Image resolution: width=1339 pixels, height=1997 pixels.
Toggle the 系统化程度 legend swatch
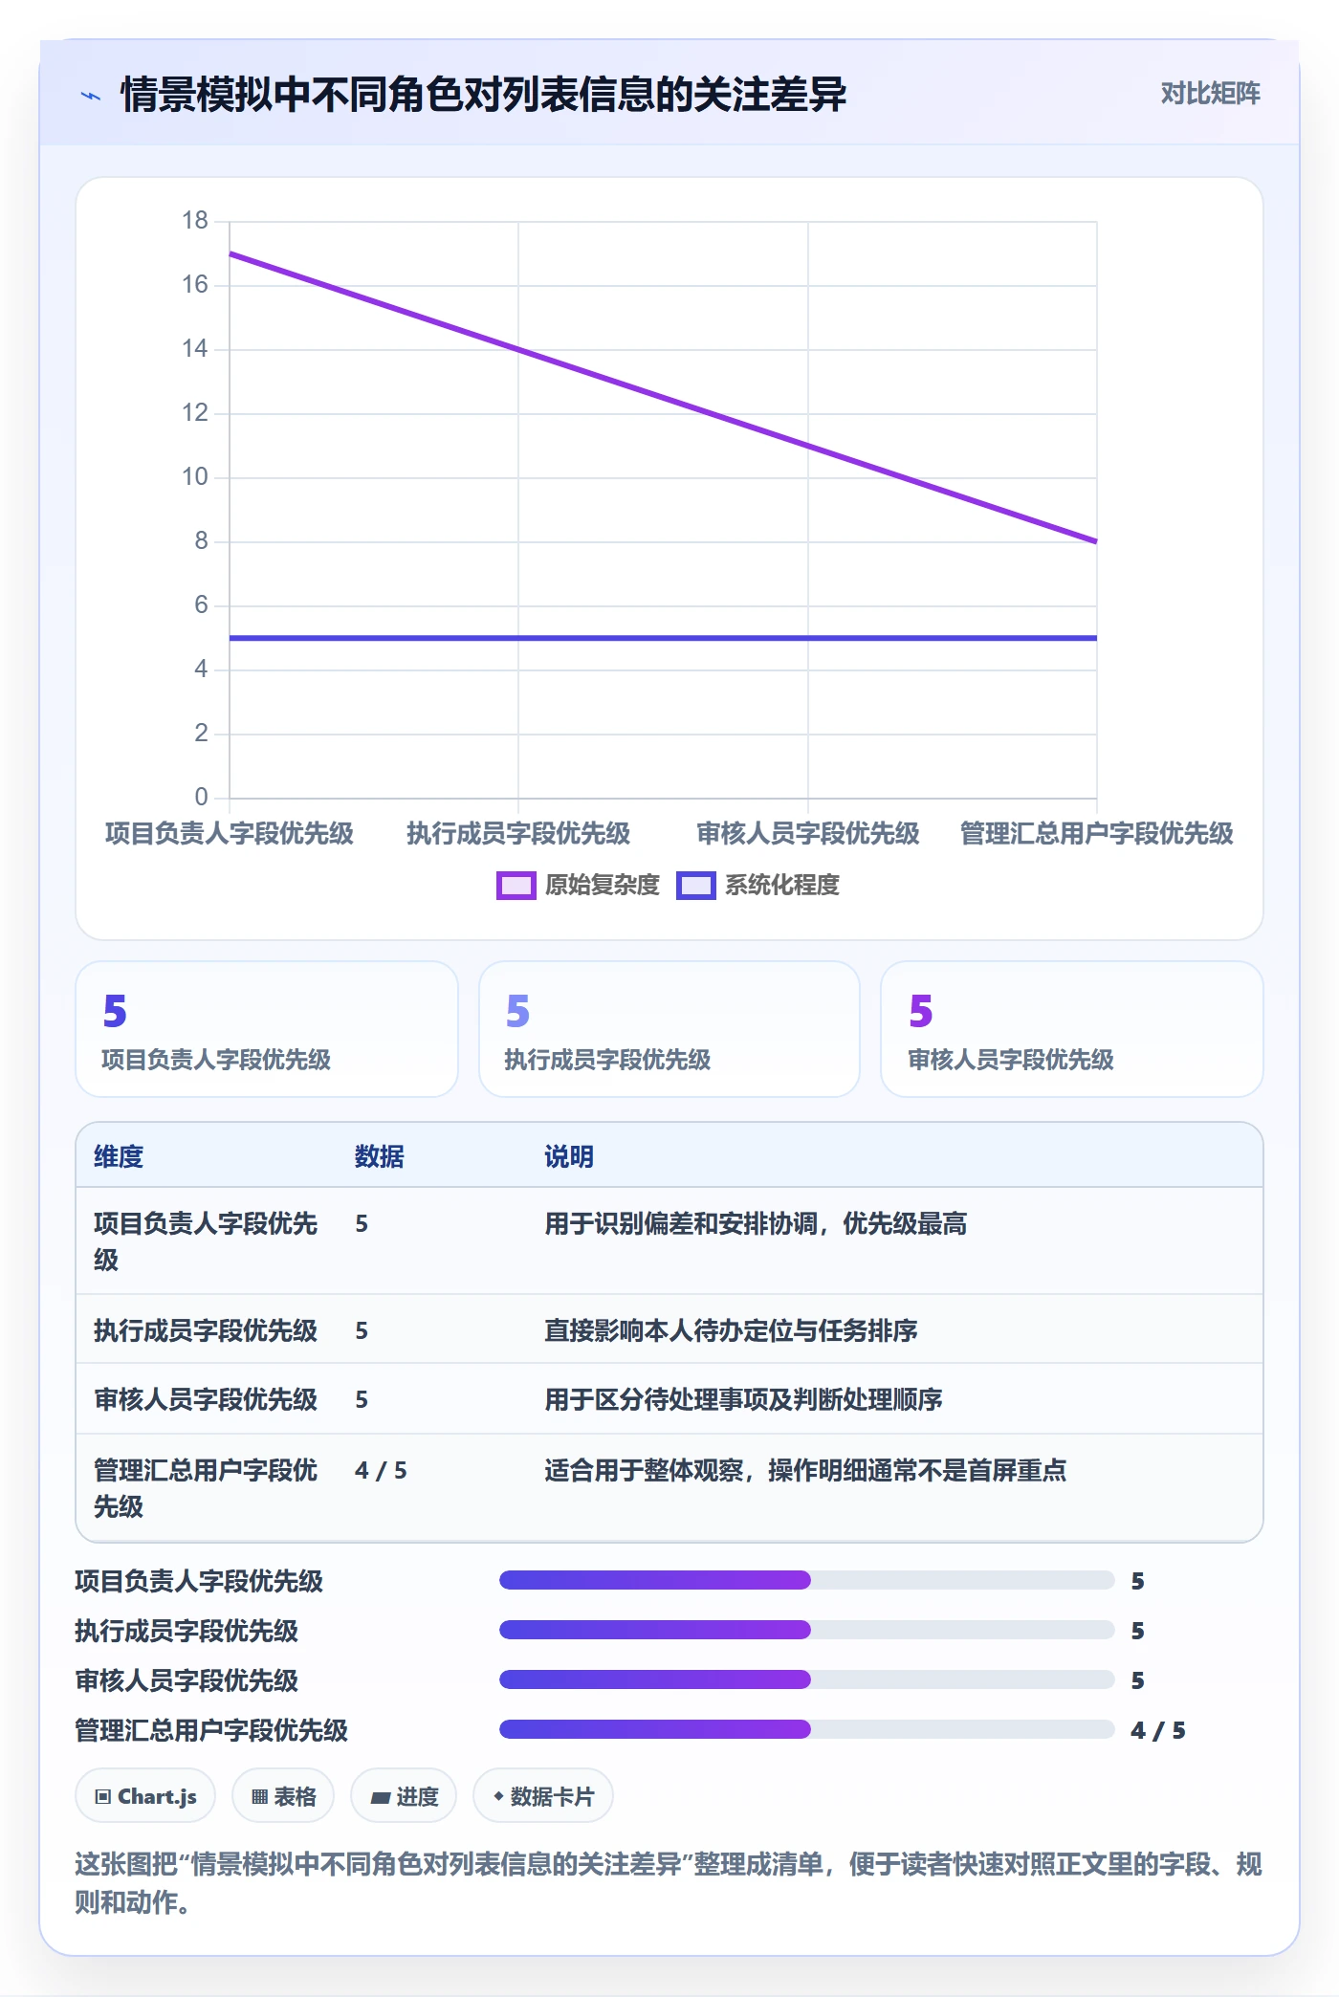[x=695, y=886]
